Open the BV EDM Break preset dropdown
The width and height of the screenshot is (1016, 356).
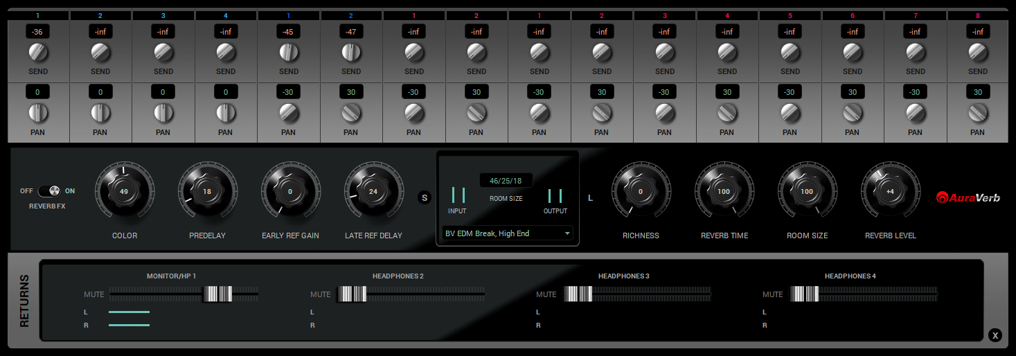click(x=508, y=233)
